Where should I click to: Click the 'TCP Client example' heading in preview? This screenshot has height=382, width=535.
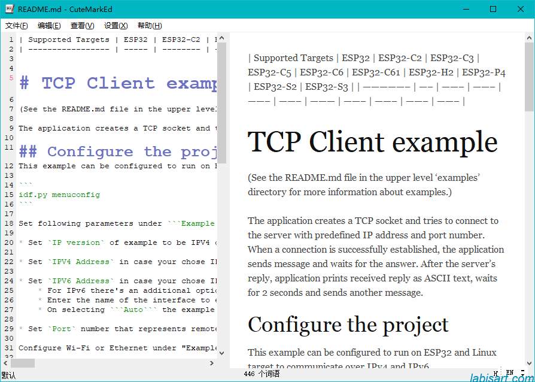373,142
